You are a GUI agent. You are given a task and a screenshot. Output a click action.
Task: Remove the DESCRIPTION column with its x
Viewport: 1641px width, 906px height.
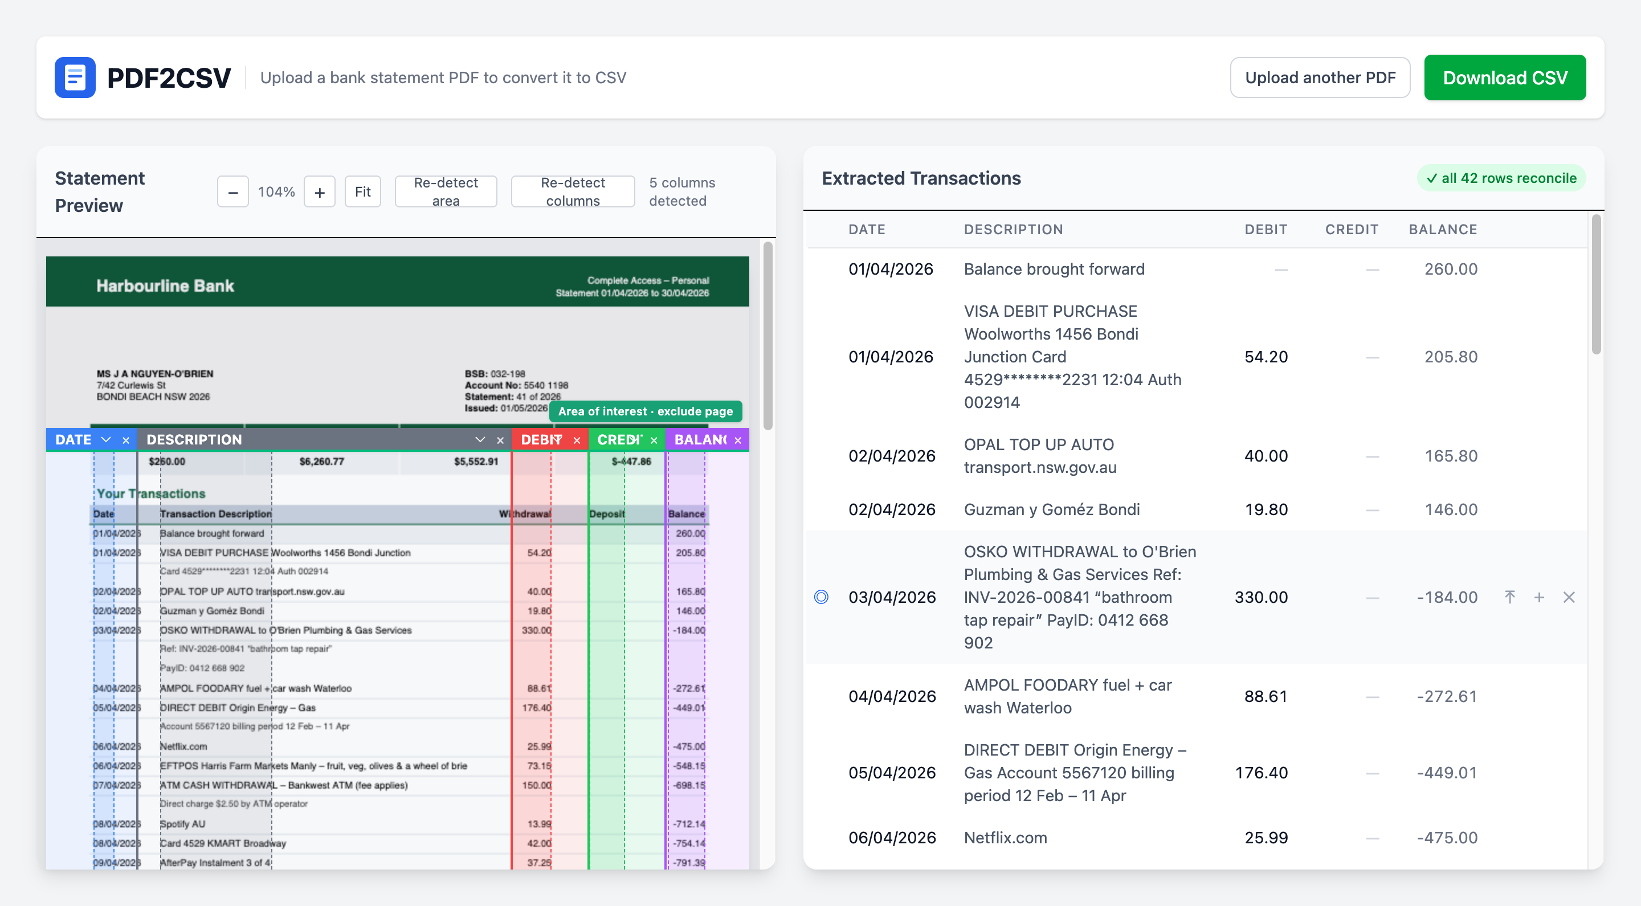pyautogui.click(x=500, y=440)
